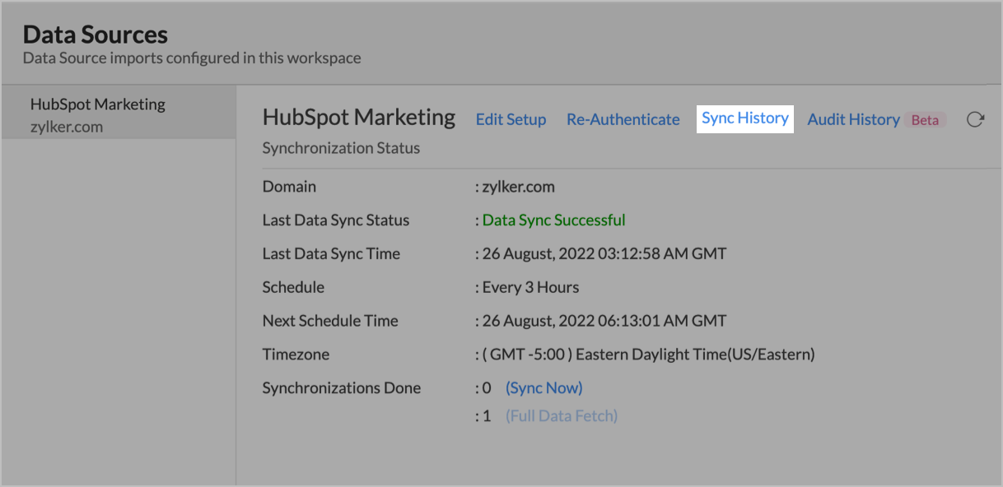Click the Last Data Sync Time label
This screenshot has height=487, width=1003.
[x=331, y=253]
